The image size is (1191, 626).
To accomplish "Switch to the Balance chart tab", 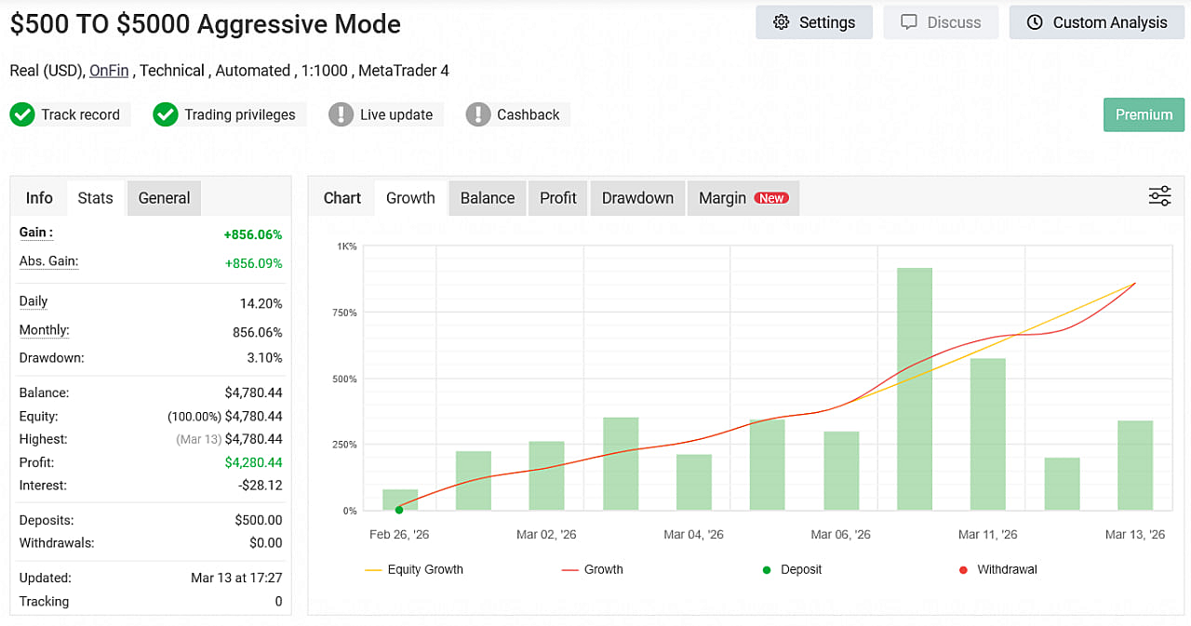I will (x=487, y=198).
